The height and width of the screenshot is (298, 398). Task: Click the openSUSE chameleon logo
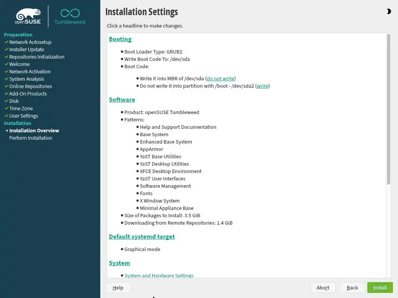pyautogui.click(x=28, y=16)
